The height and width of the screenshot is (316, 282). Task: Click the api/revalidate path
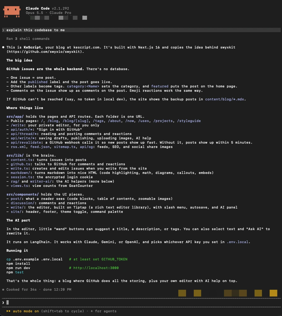(x=26, y=142)
